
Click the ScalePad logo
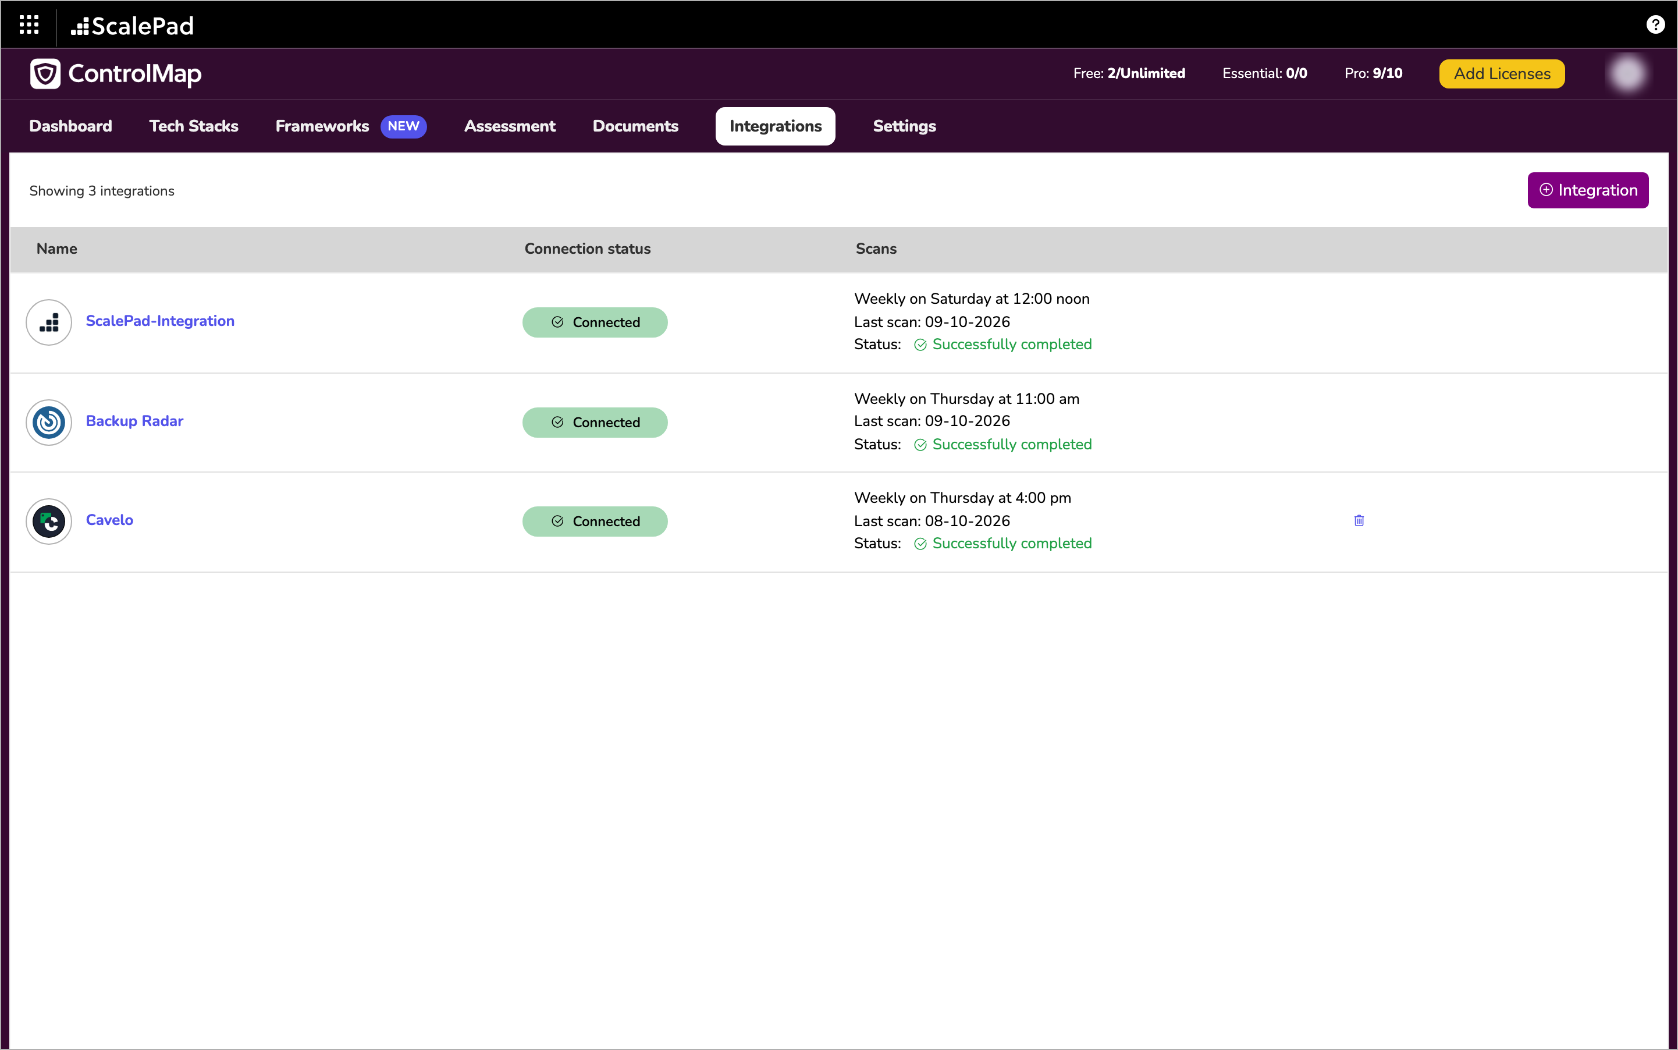click(132, 26)
